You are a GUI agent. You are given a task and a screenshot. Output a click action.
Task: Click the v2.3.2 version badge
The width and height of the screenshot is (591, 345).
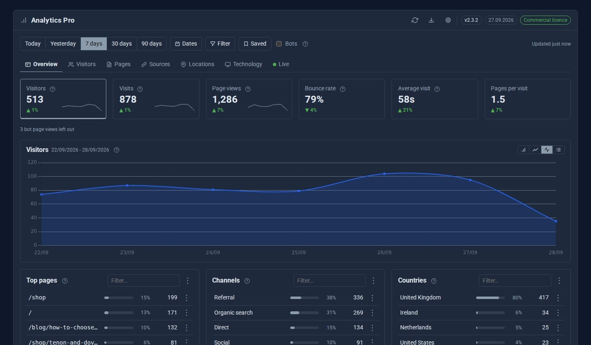(471, 20)
